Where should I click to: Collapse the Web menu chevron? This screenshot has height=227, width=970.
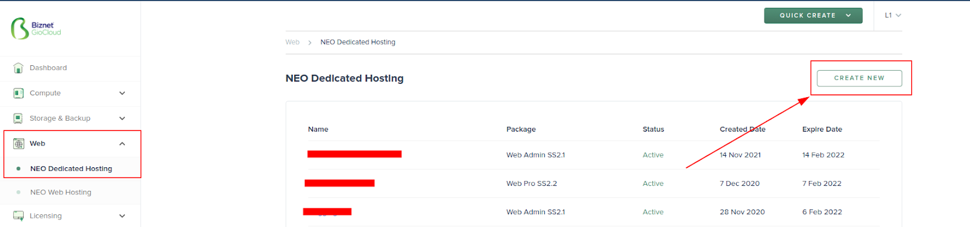(x=122, y=144)
